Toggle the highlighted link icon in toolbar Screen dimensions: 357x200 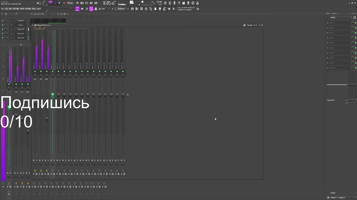point(91,9)
